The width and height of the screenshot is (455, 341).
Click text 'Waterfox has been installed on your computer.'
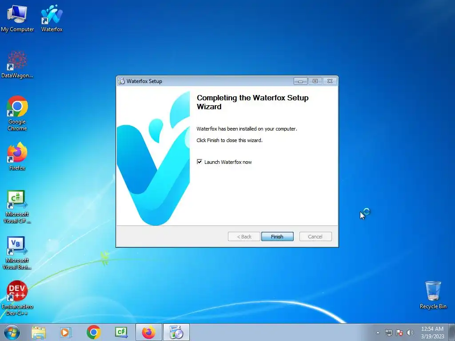[247, 129]
